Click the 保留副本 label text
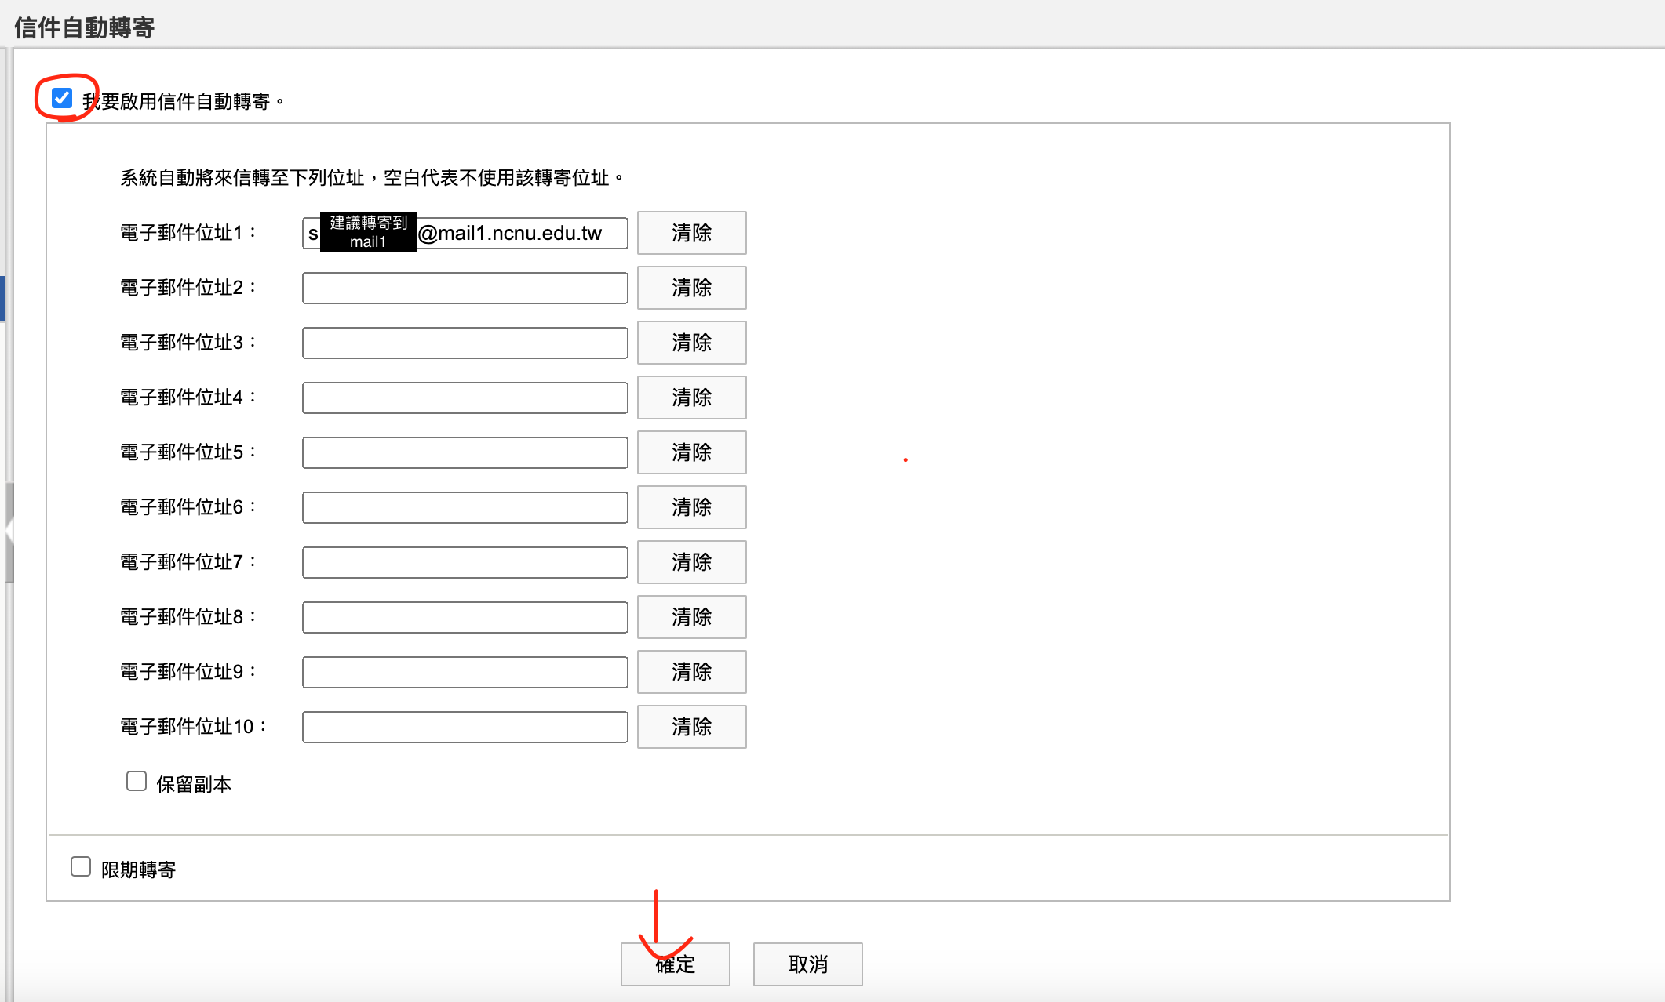Screen dimensions: 1665x1002 pyautogui.click(x=194, y=784)
